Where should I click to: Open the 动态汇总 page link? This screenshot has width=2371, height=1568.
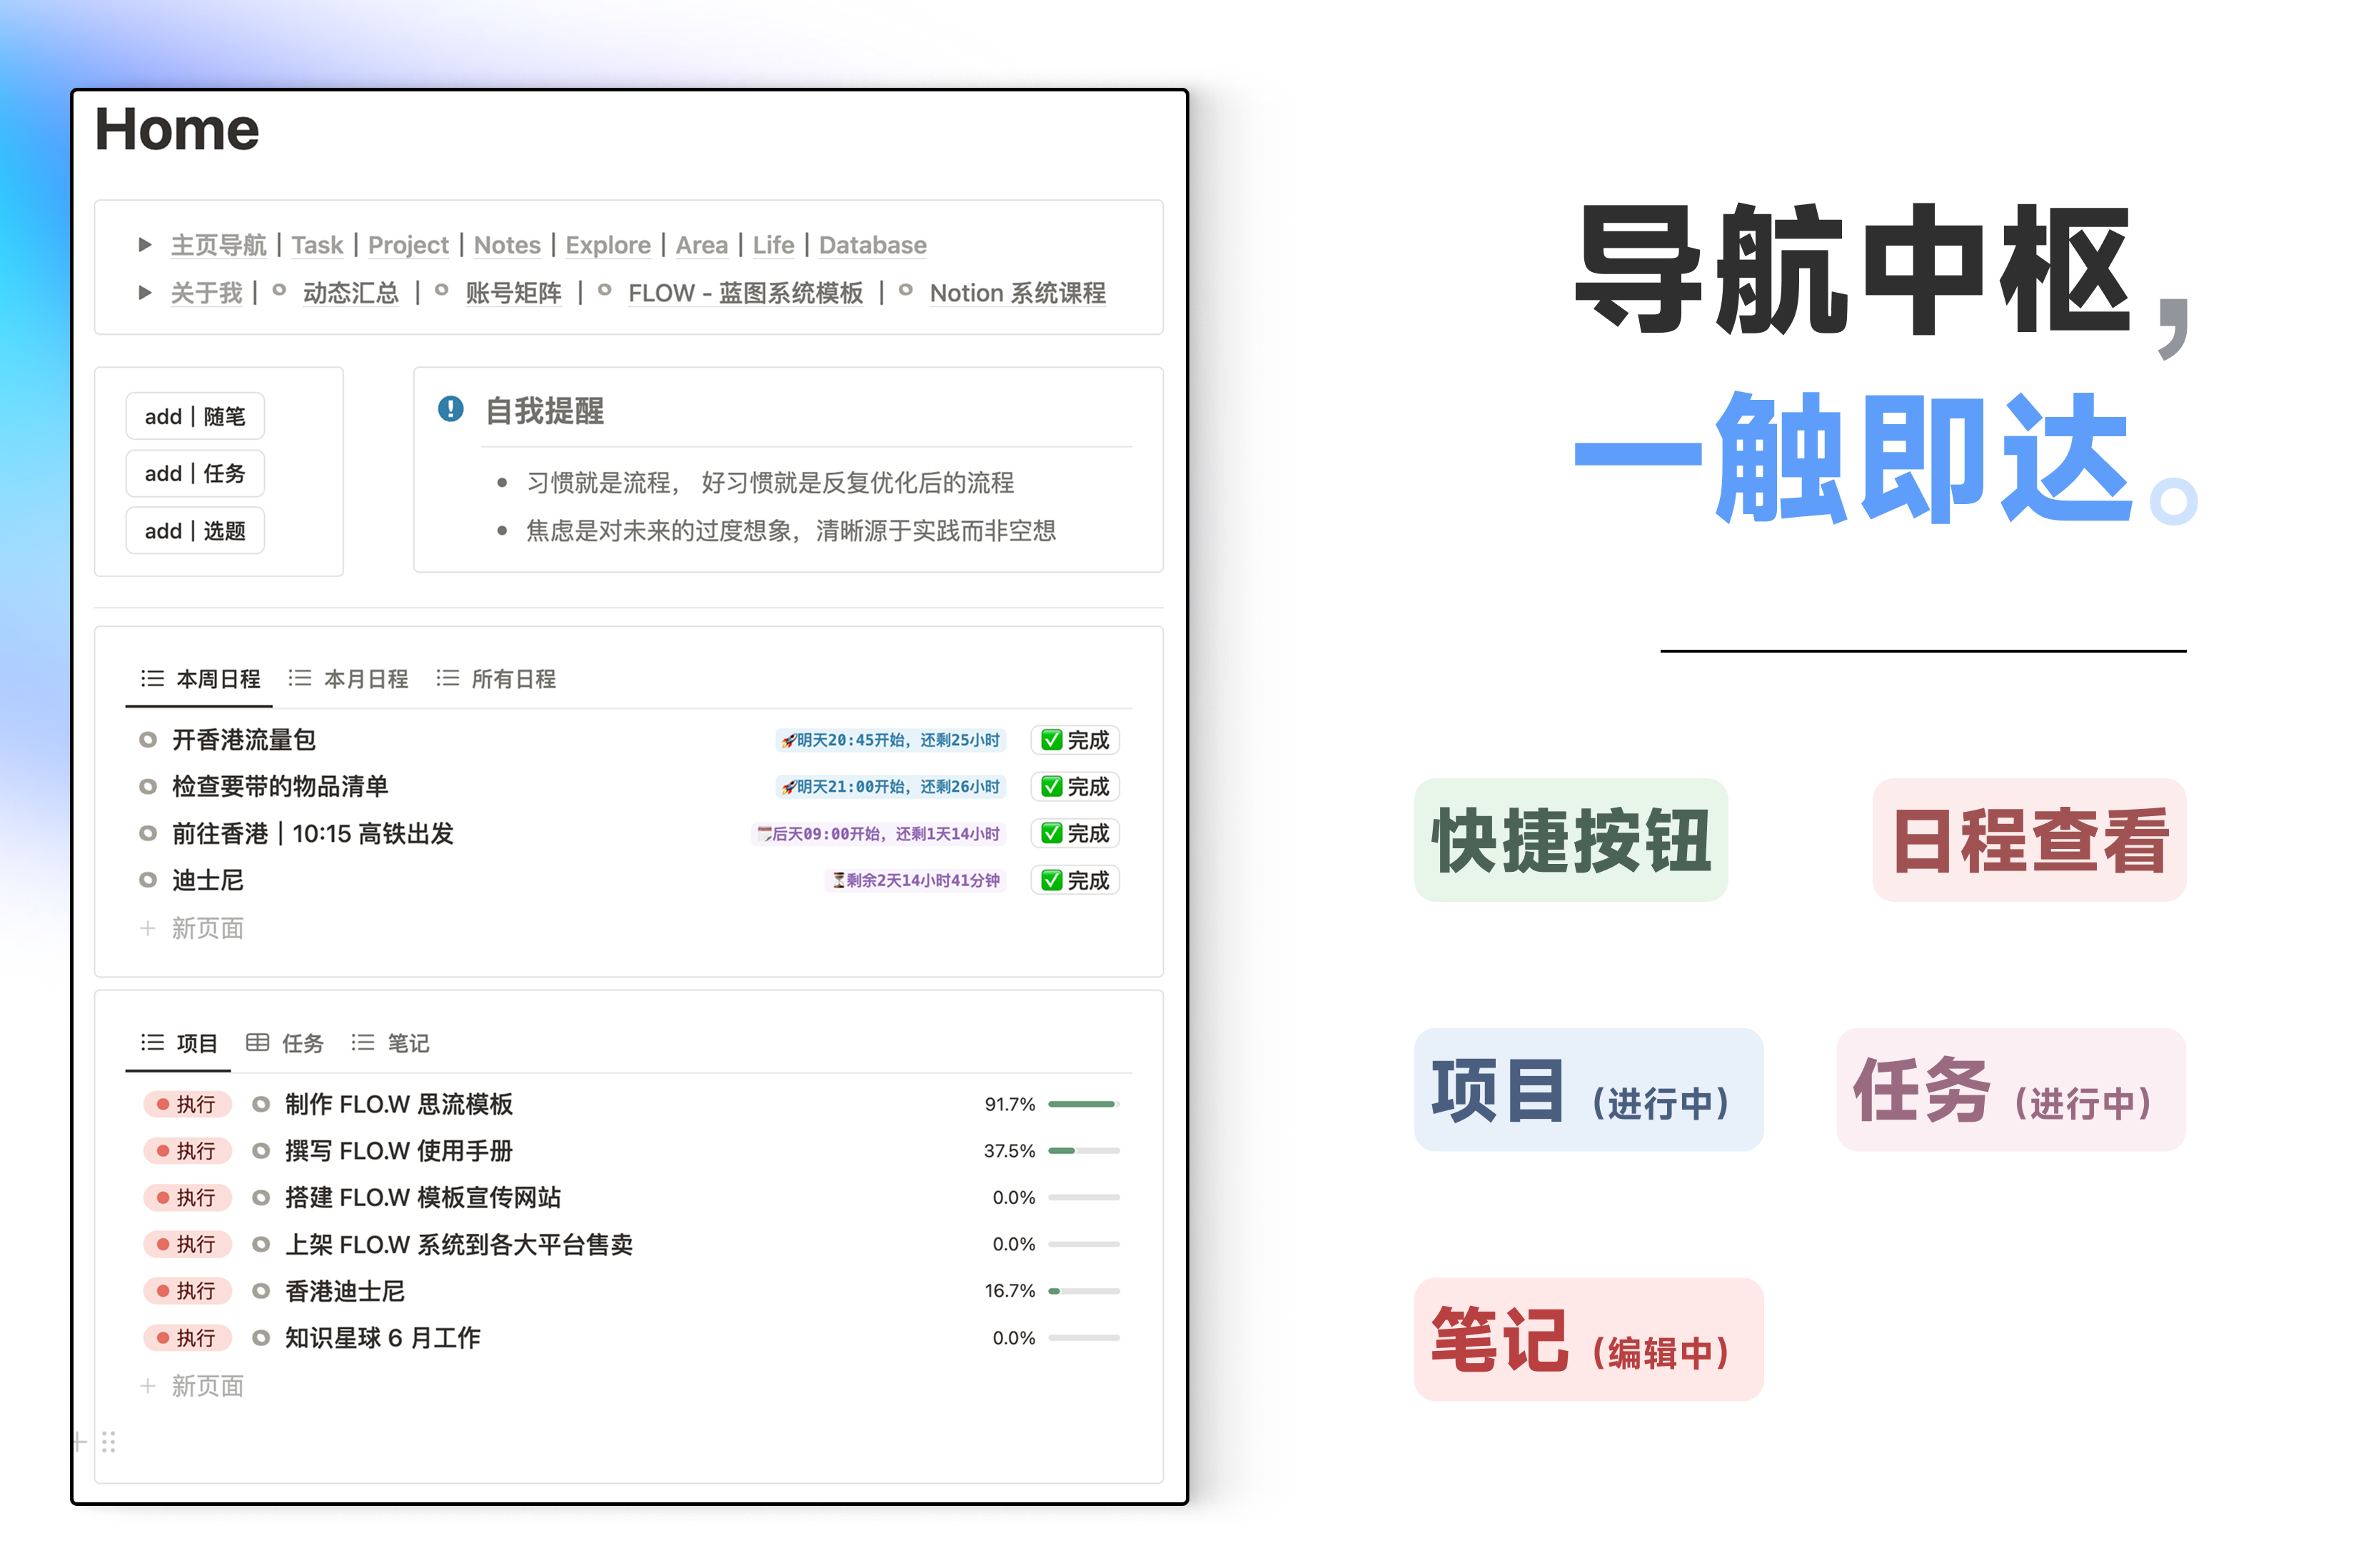[x=350, y=293]
